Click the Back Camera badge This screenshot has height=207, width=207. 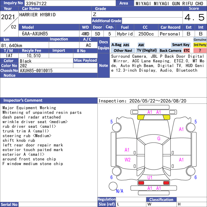[x=170, y=50]
